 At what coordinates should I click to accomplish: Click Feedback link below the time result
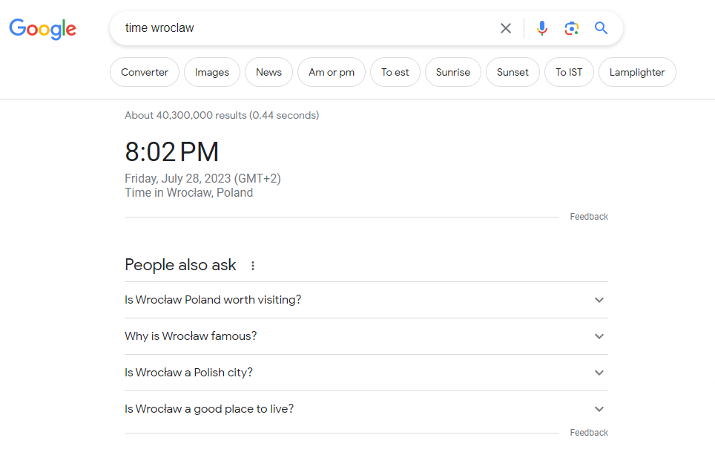[x=589, y=217]
